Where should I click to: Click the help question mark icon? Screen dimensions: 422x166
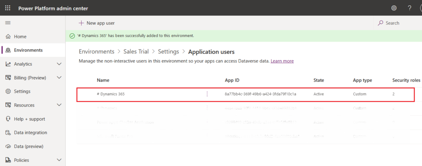409,8
